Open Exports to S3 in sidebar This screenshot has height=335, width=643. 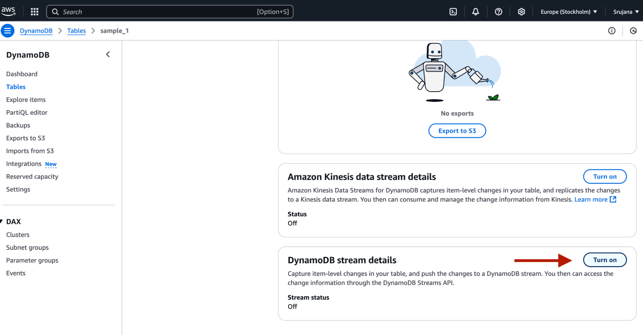tap(26, 138)
